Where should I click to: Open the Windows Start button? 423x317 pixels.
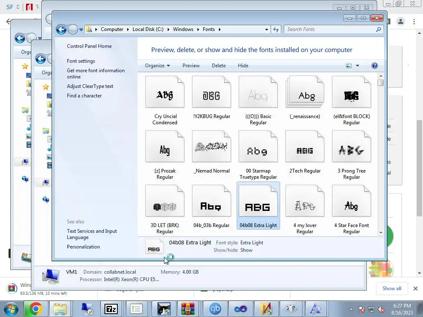click(x=11, y=309)
